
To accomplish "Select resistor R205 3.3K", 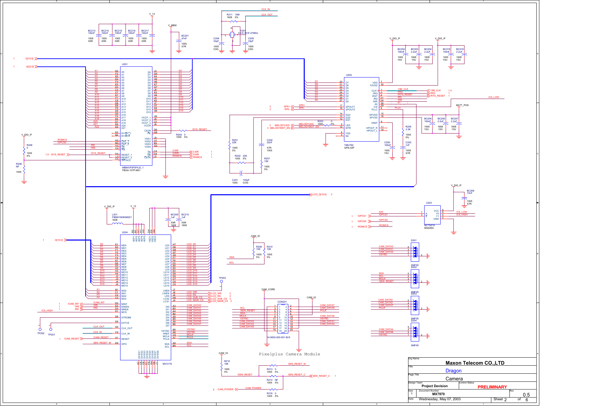I will click(x=403, y=131).
